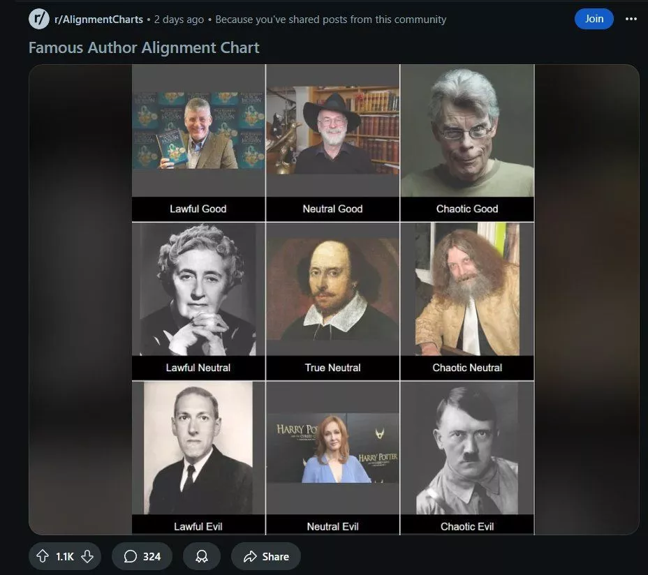The image size is (648, 575).
Task: Click the Neutral Evil author photo
Action: click(332, 448)
